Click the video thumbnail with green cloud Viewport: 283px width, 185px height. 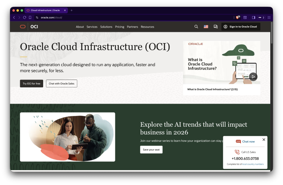coord(222,62)
